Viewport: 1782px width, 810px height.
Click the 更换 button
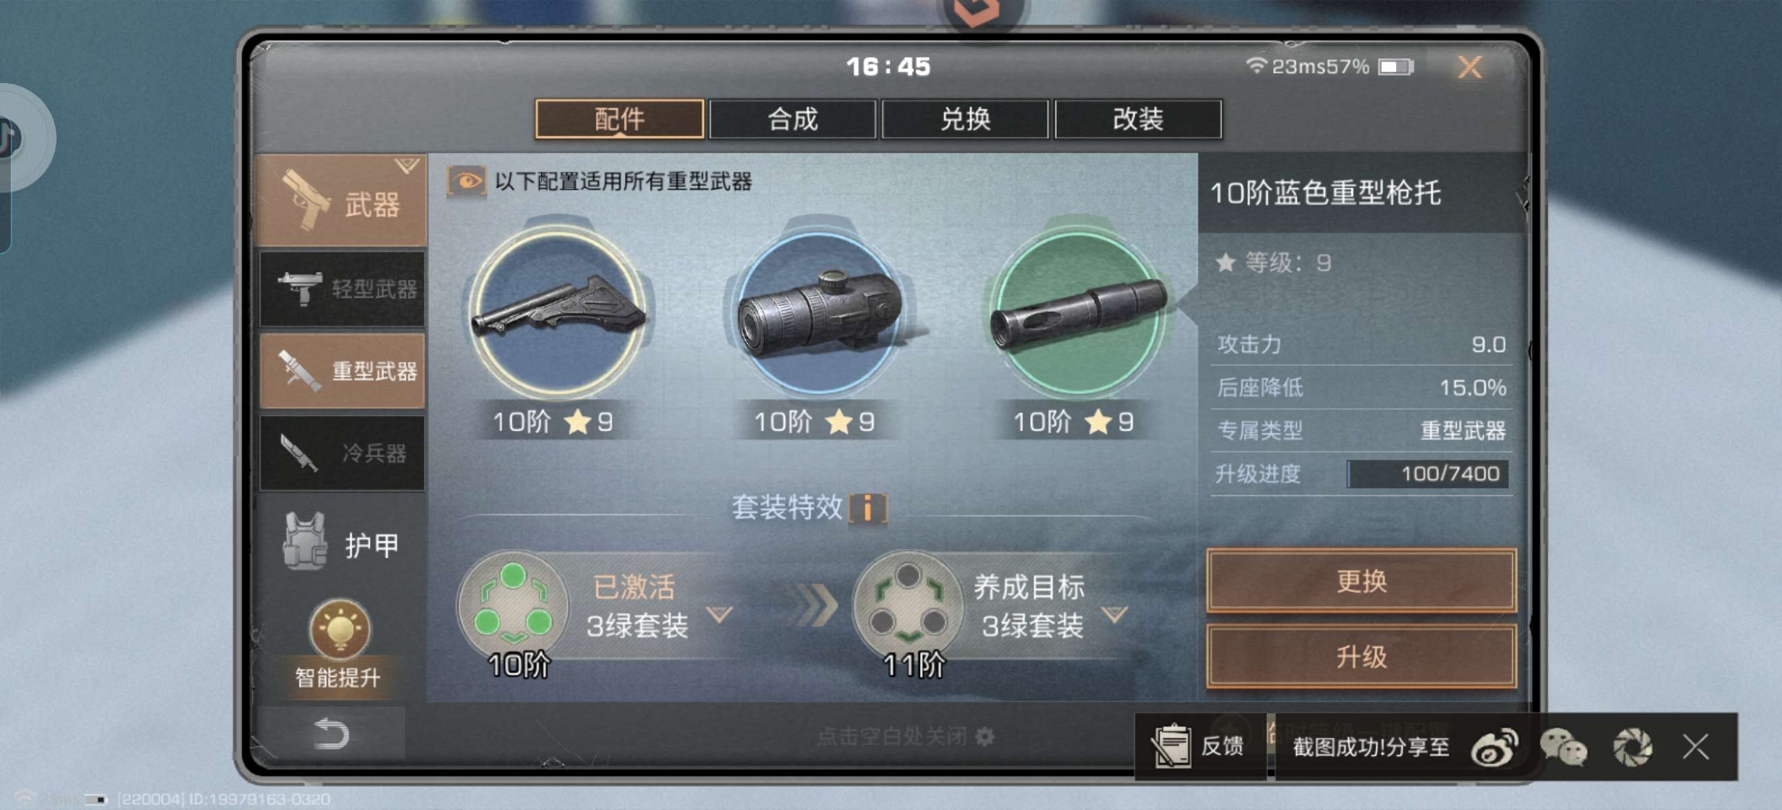tap(1361, 580)
